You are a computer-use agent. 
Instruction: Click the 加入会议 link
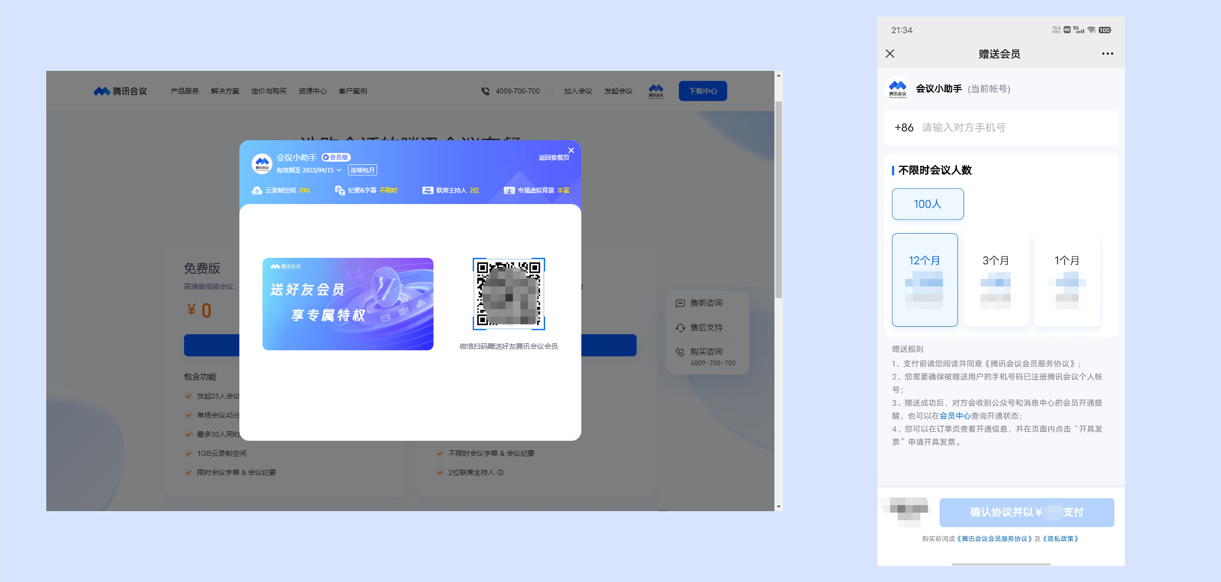[x=578, y=91]
